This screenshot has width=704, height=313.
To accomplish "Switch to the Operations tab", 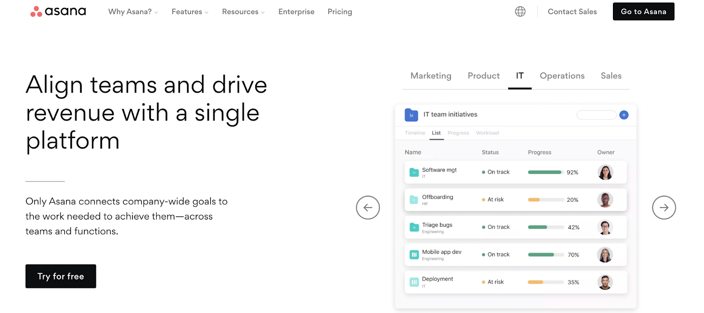I will [x=562, y=76].
